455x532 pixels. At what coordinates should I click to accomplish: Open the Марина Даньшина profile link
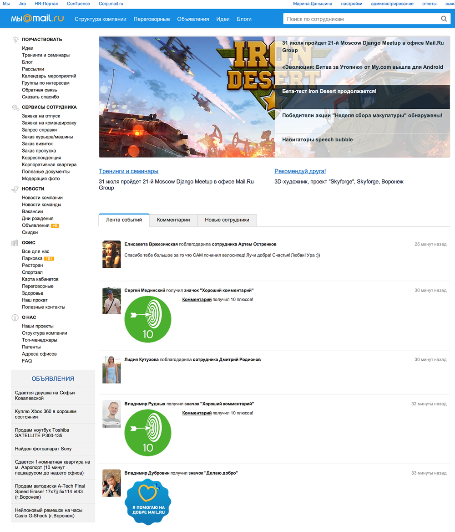coord(313,4)
